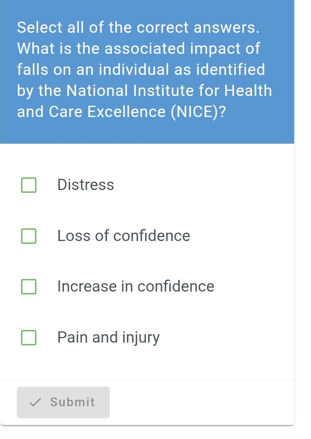Click the checkmark icon inside Submit
This screenshot has width=311, height=439.
pyautogui.click(x=35, y=402)
